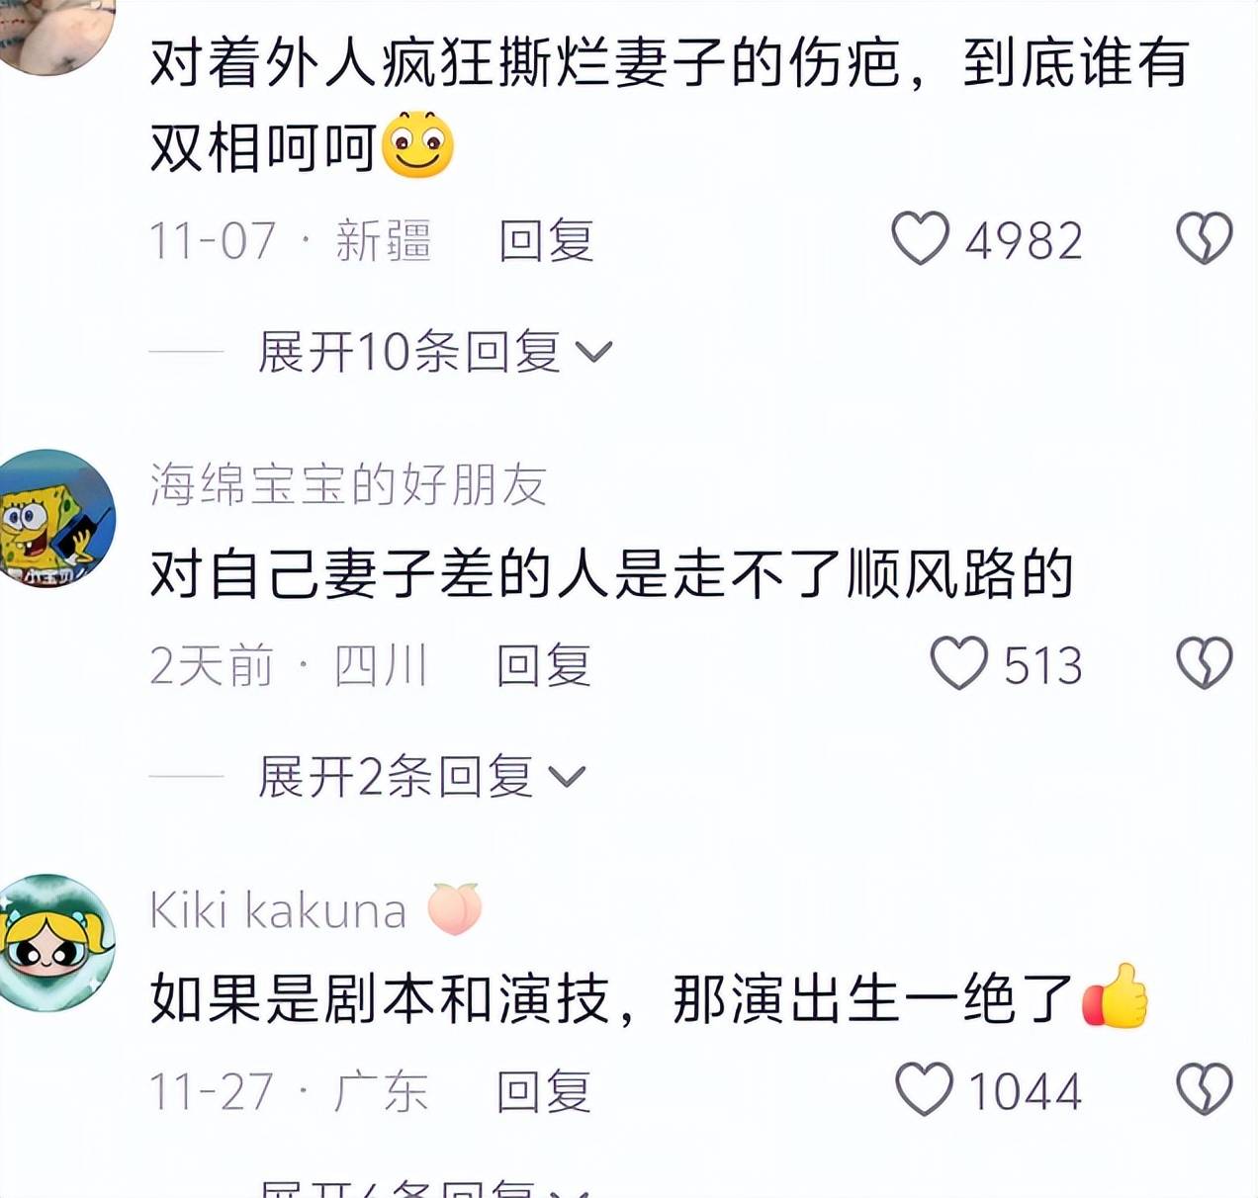Expand the partially visible replies at bottom
The image size is (1258, 1198).
coord(425,1188)
